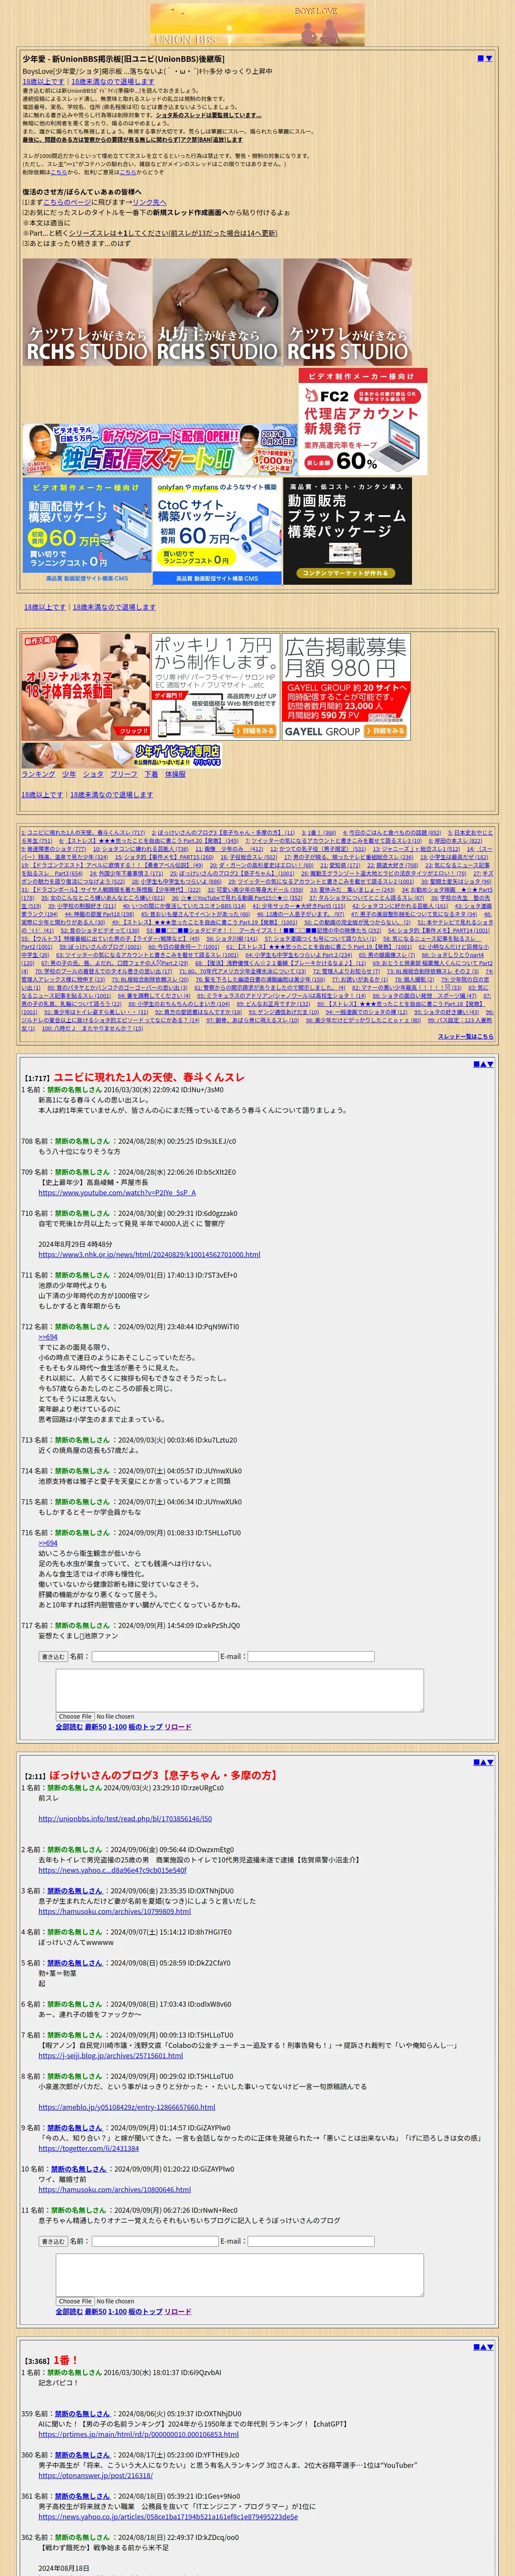Focus the 名前 field in thread 1:717 form
The height and width of the screenshot is (2576, 515).
click(154, 1657)
